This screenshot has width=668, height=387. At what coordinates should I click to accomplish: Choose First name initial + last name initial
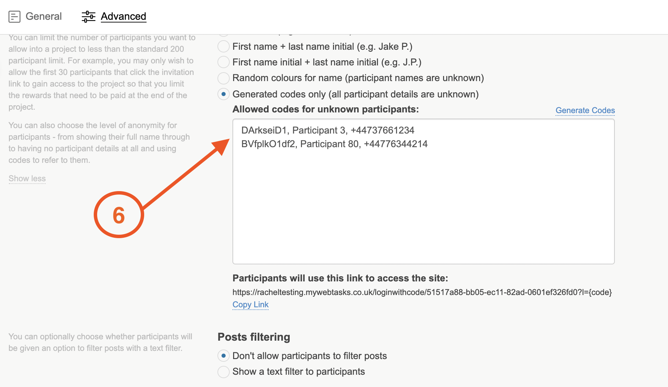click(224, 62)
